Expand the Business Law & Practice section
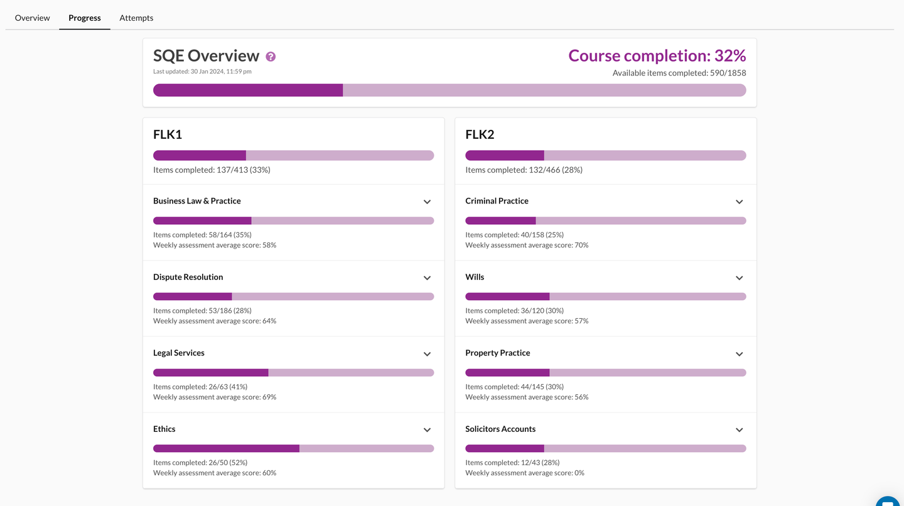 pos(427,202)
